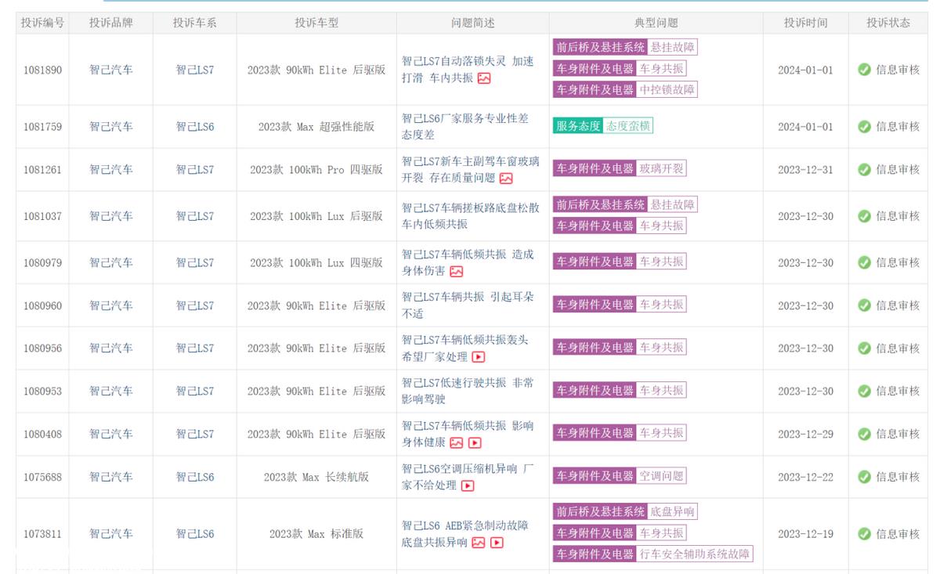Image resolution: width=940 pixels, height=574 pixels.
Task: Click 投诉状态 column header
Action: [888, 23]
